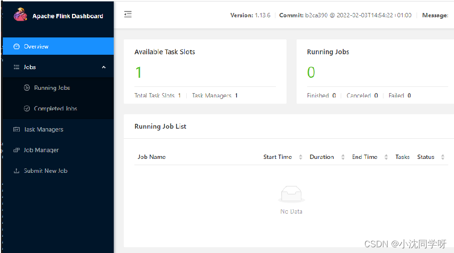Viewport: 454px width, 253px height.
Task: Click the Job Manager icon
Action: (x=16, y=150)
